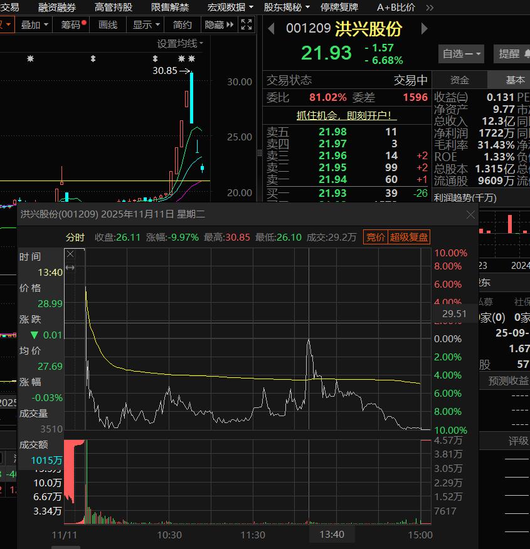This screenshot has width=530, height=549.
Task: Click the 30.85 high price annotation
Action: [164, 71]
